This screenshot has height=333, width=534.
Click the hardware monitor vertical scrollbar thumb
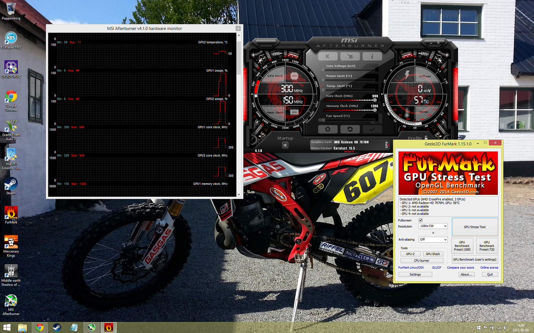pyautogui.click(x=239, y=58)
